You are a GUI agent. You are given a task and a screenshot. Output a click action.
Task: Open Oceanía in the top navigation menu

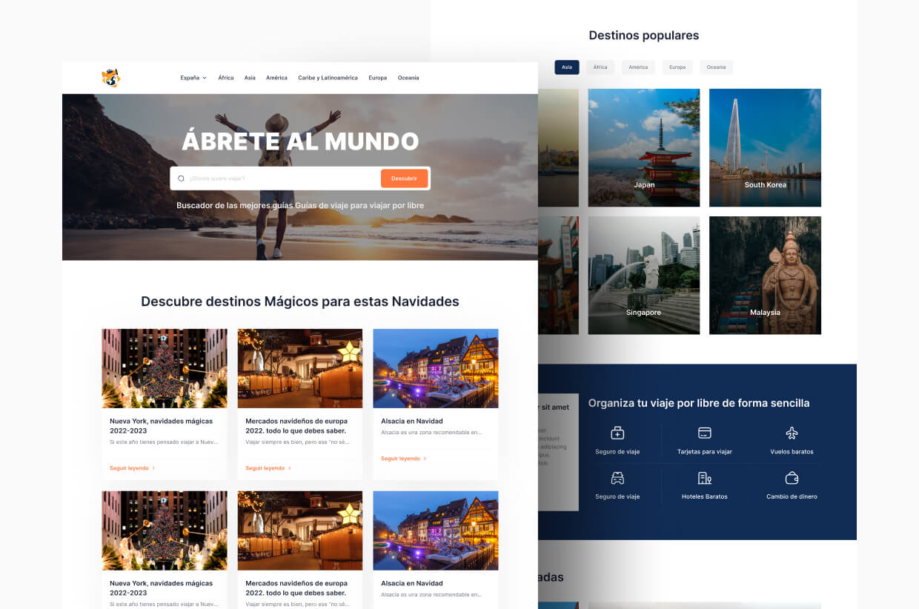408,78
